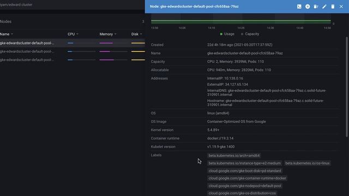The width and height of the screenshot is (349, 196).
Task: Sort the Nodes table by Memory
Action: coord(108,34)
